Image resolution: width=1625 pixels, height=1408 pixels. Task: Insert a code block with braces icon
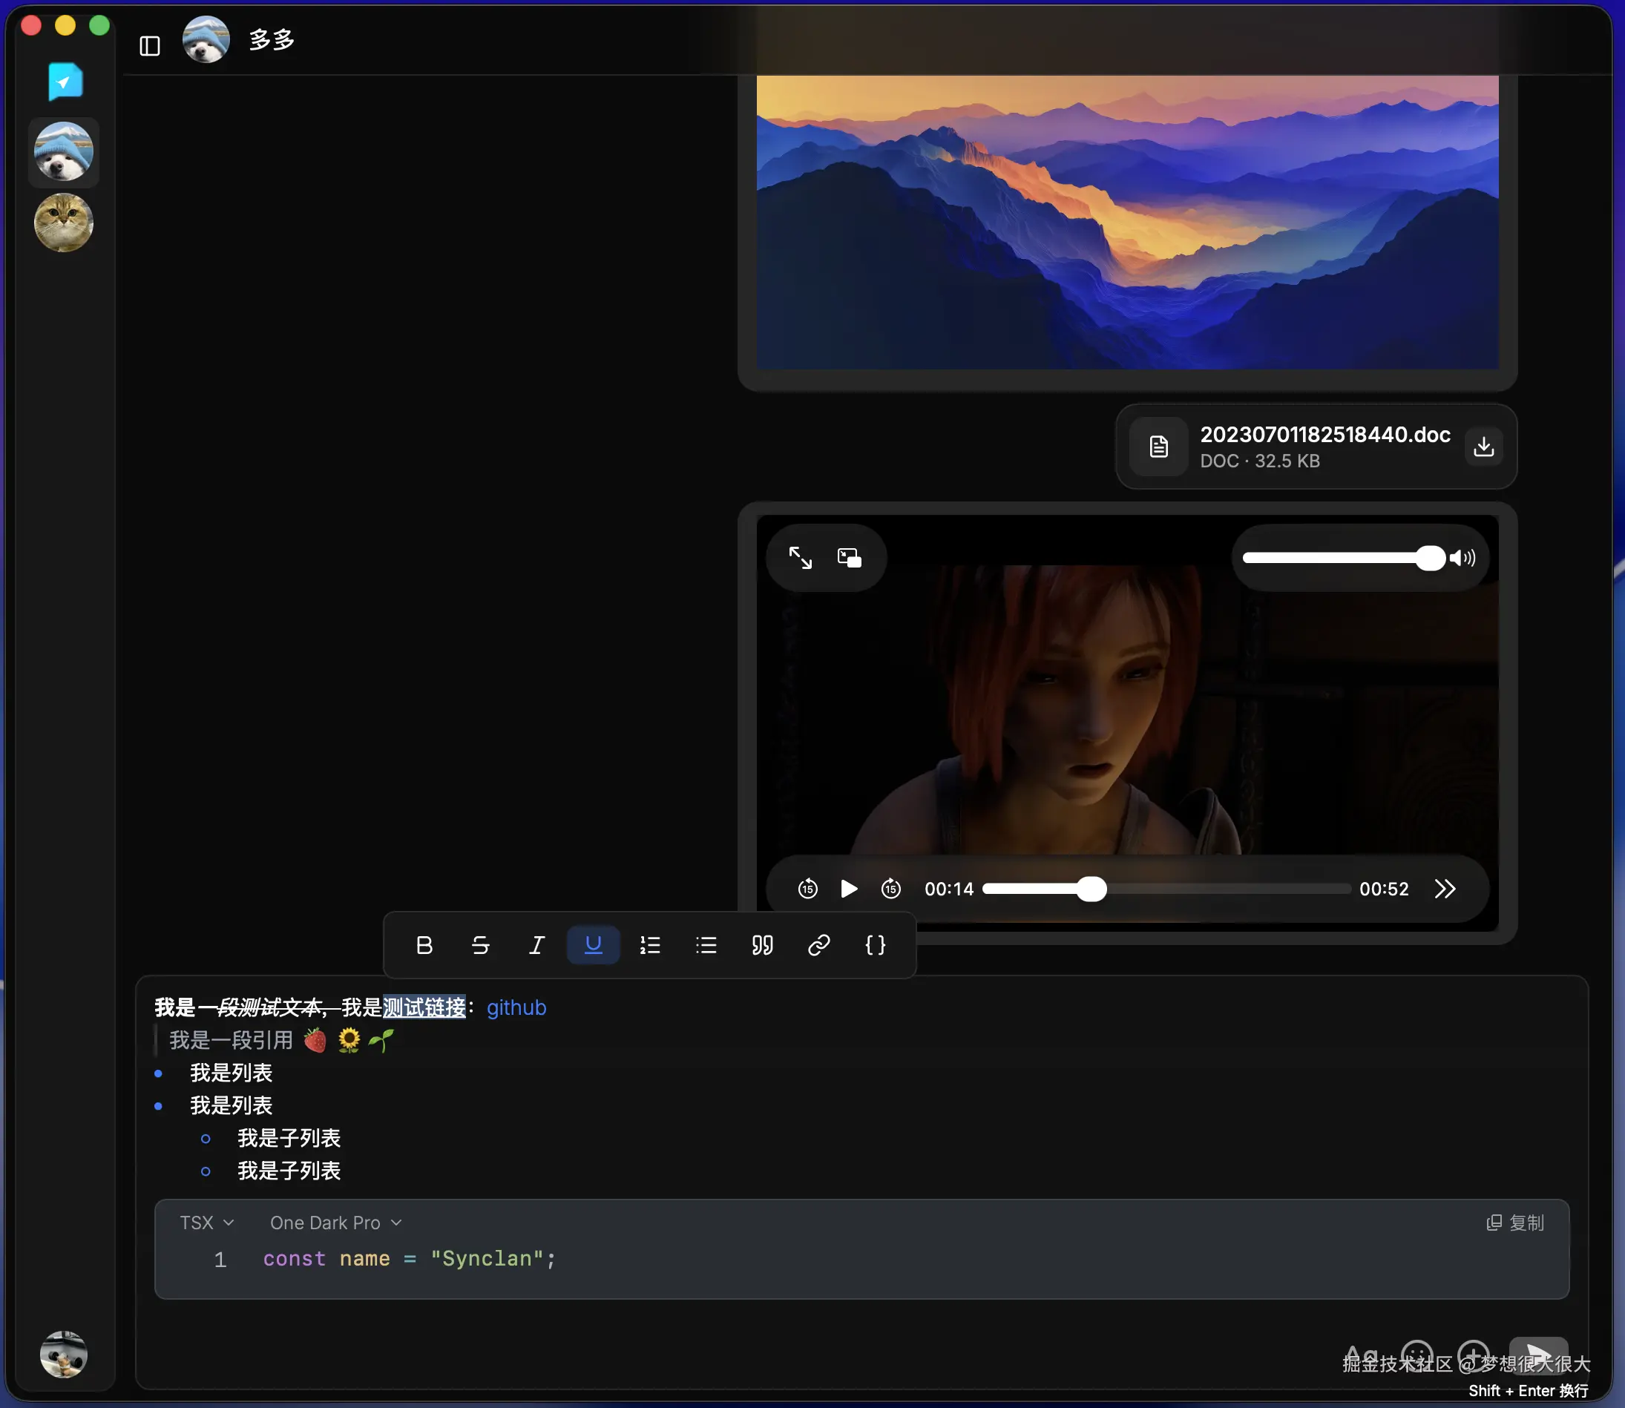876,945
